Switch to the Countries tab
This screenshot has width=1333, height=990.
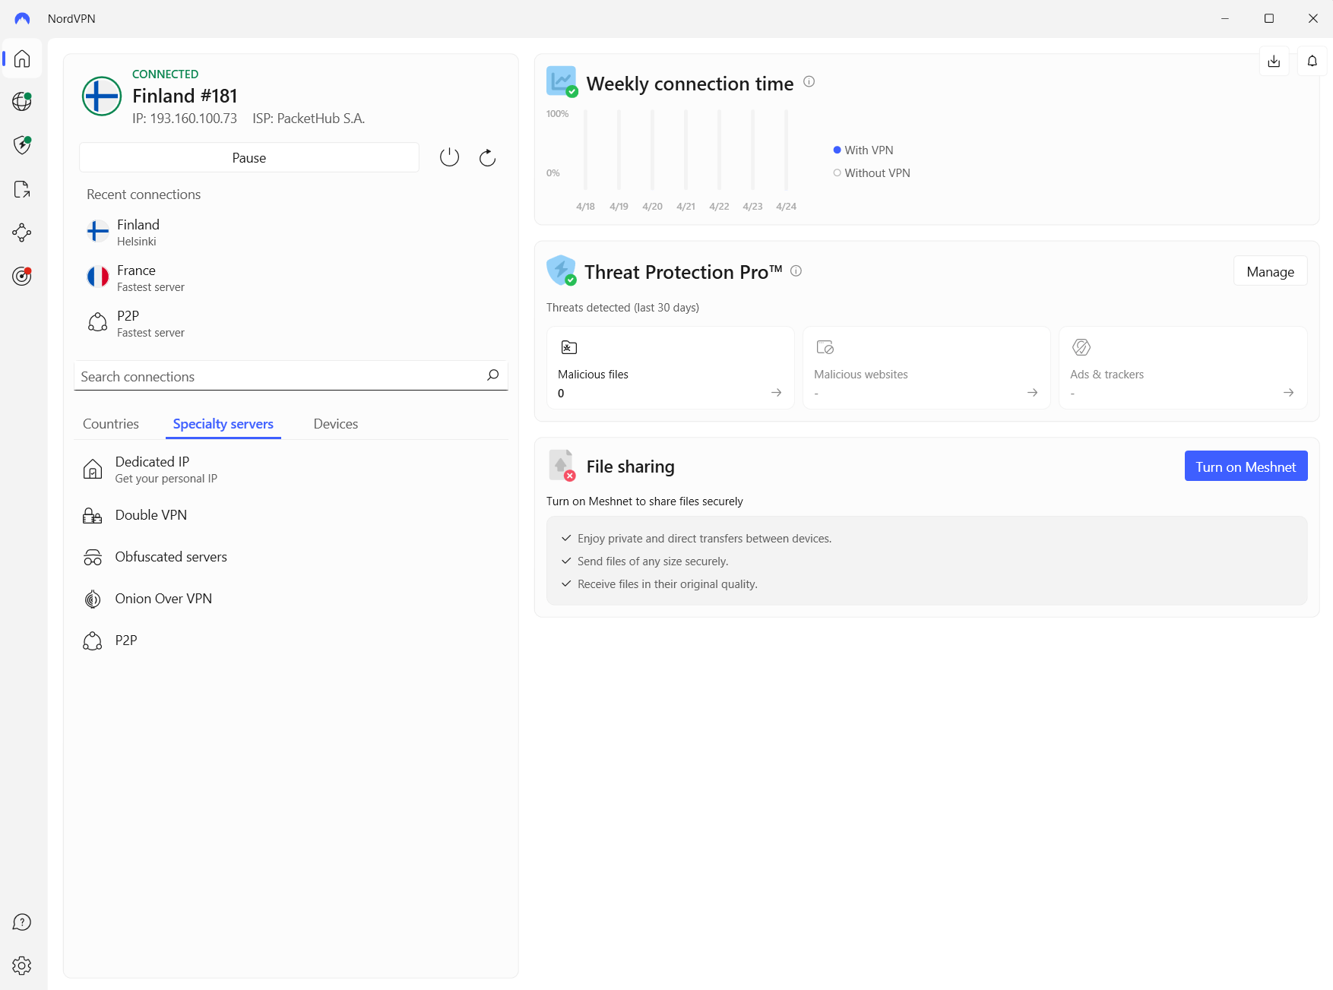pos(111,424)
